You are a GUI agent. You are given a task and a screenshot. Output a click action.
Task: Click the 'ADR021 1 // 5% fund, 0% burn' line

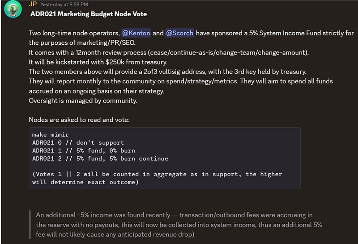coord(84,151)
